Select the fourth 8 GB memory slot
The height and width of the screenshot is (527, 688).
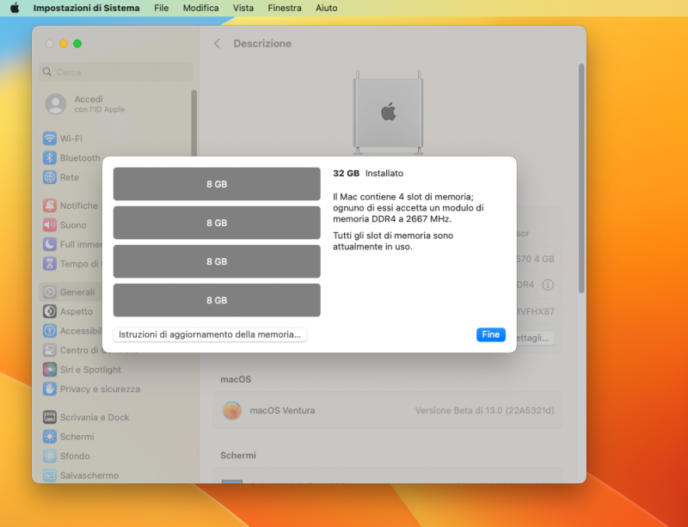[217, 300]
